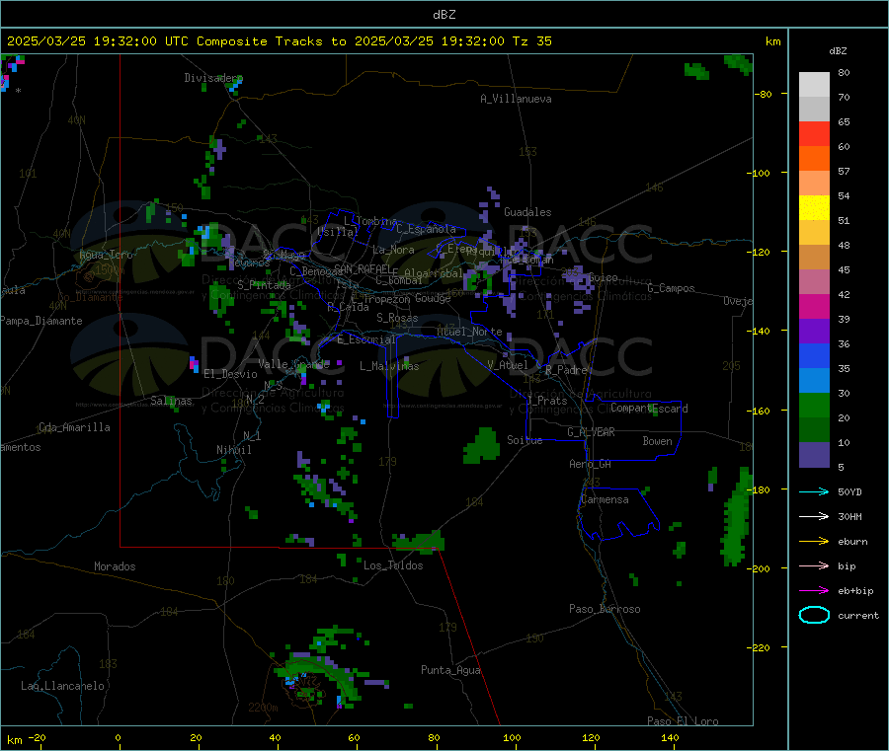
Task: Click the 'Divisadero' place label
Action: pyautogui.click(x=213, y=78)
